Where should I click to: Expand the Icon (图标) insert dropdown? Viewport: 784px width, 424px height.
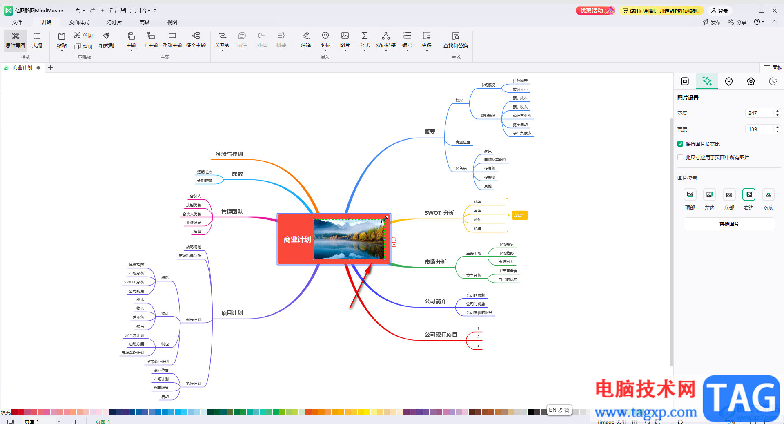(x=325, y=51)
